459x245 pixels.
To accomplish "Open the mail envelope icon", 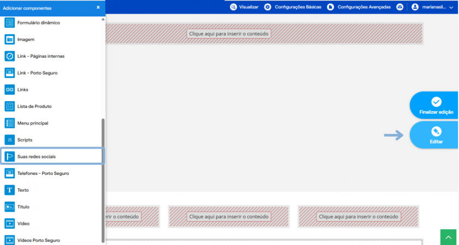I will (x=400, y=7).
